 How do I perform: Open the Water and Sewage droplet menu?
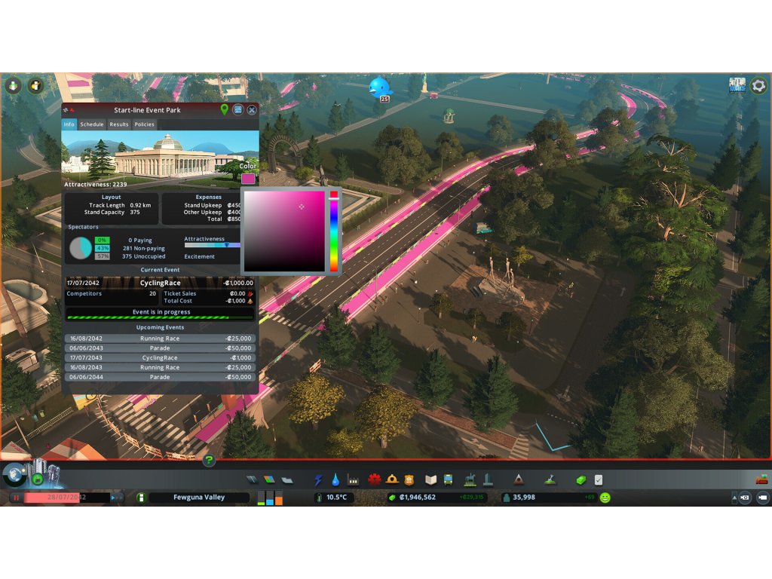click(335, 479)
